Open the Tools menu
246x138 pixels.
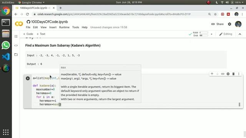click(75, 27)
